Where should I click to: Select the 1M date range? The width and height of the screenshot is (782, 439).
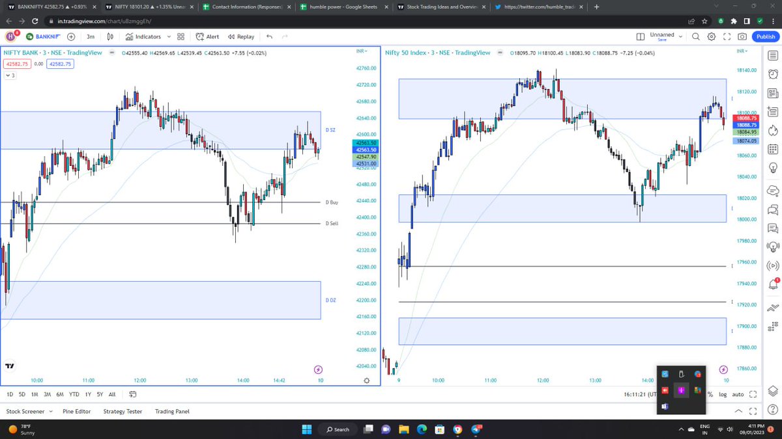(34, 394)
